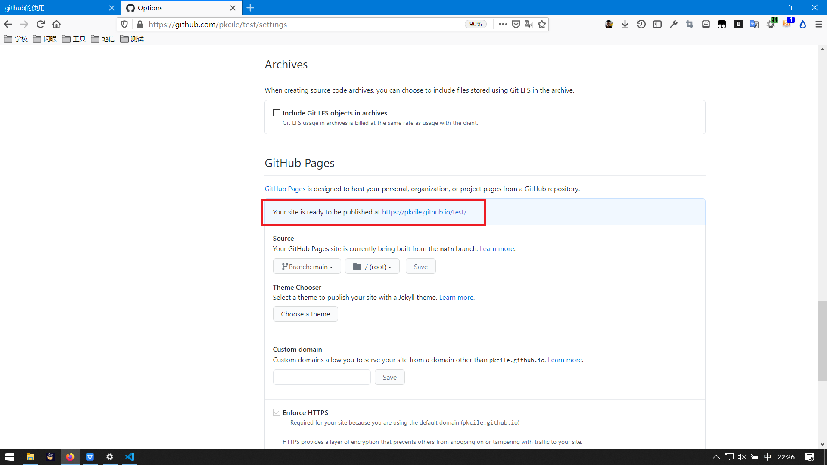Open the history clock toolbar button

click(641, 25)
